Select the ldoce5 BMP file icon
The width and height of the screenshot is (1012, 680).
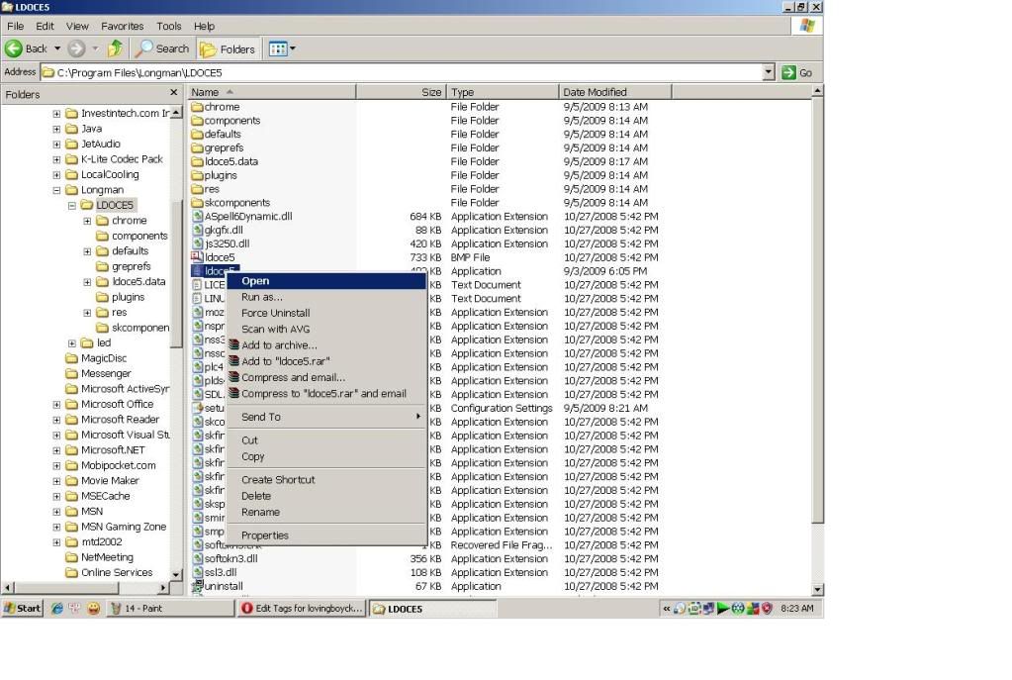pos(198,257)
